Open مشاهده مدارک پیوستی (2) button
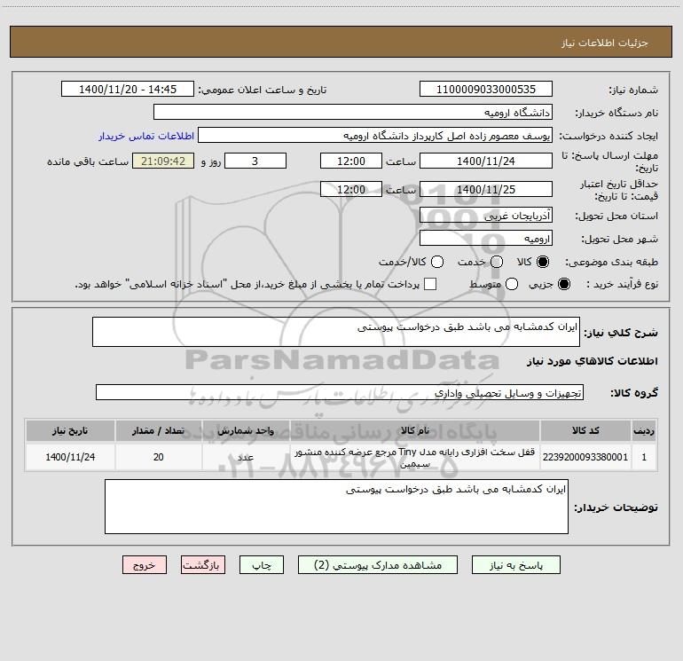 point(378,564)
